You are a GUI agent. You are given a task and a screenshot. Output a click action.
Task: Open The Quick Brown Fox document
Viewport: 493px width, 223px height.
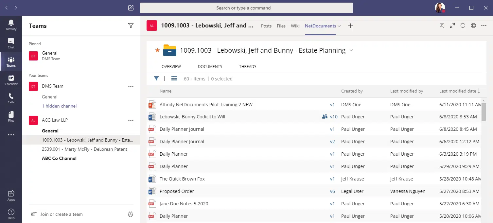pyautogui.click(x=182, y=179)
